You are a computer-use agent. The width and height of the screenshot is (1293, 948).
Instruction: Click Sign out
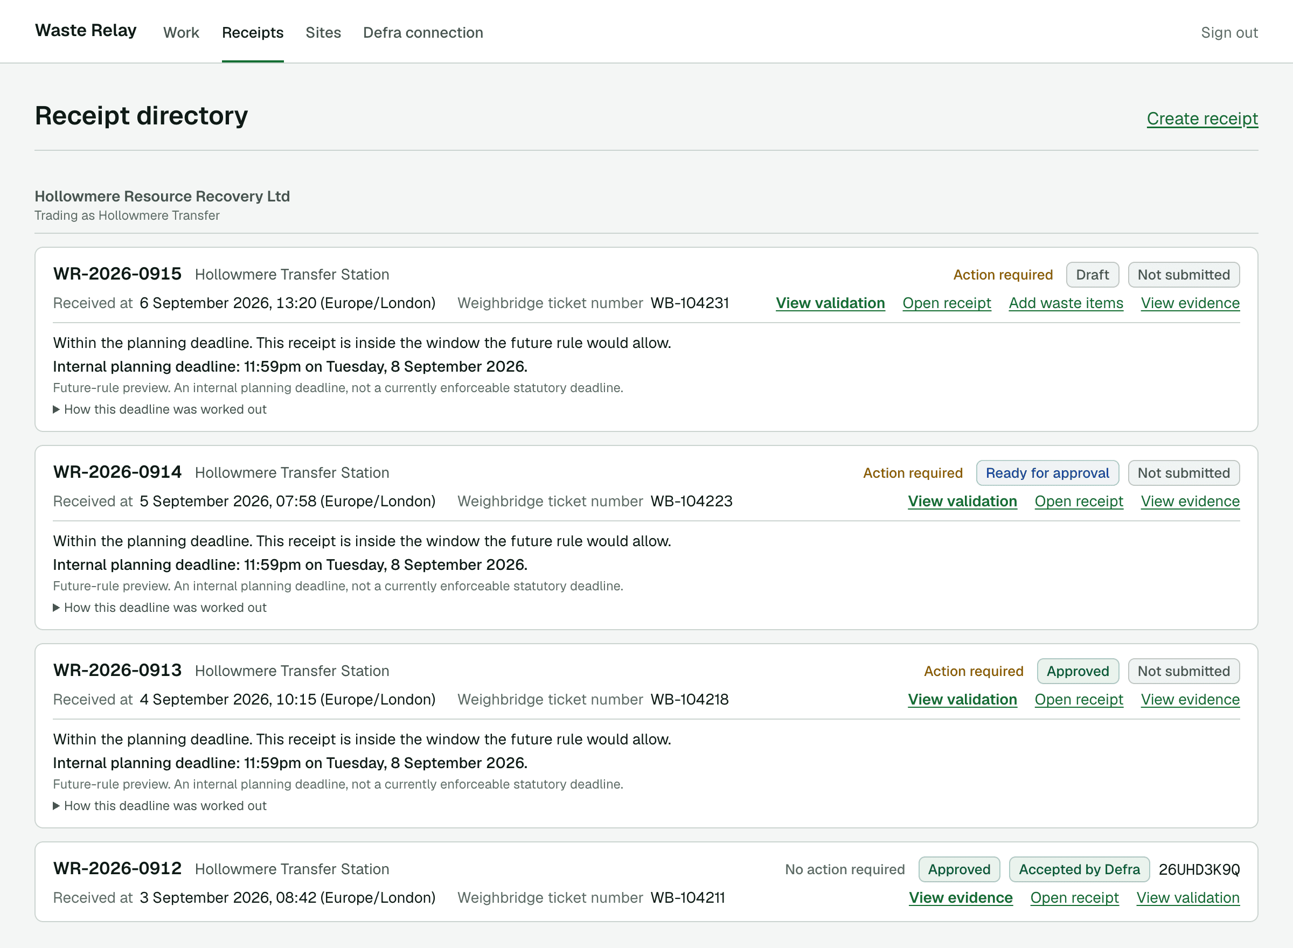[x=1229, y=33]
